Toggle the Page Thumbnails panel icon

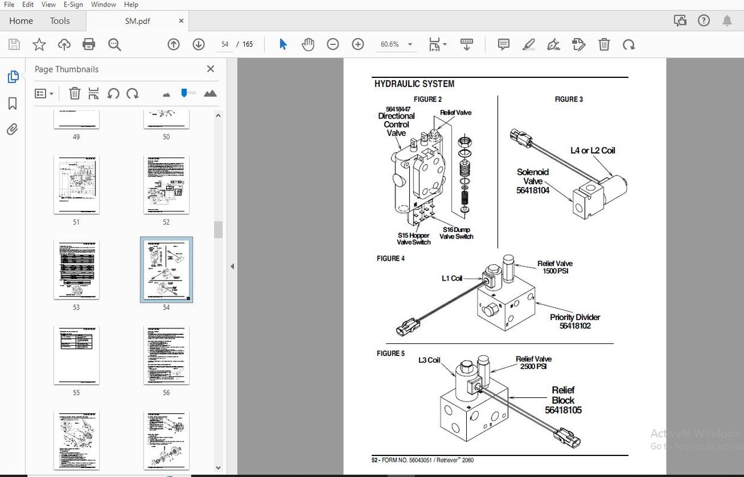[13, 76]
